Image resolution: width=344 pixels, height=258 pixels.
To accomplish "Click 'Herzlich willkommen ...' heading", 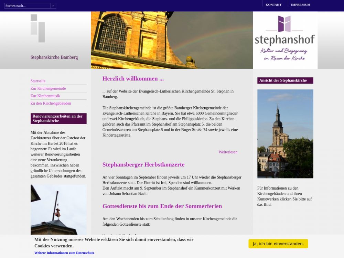I will (133, 79).
